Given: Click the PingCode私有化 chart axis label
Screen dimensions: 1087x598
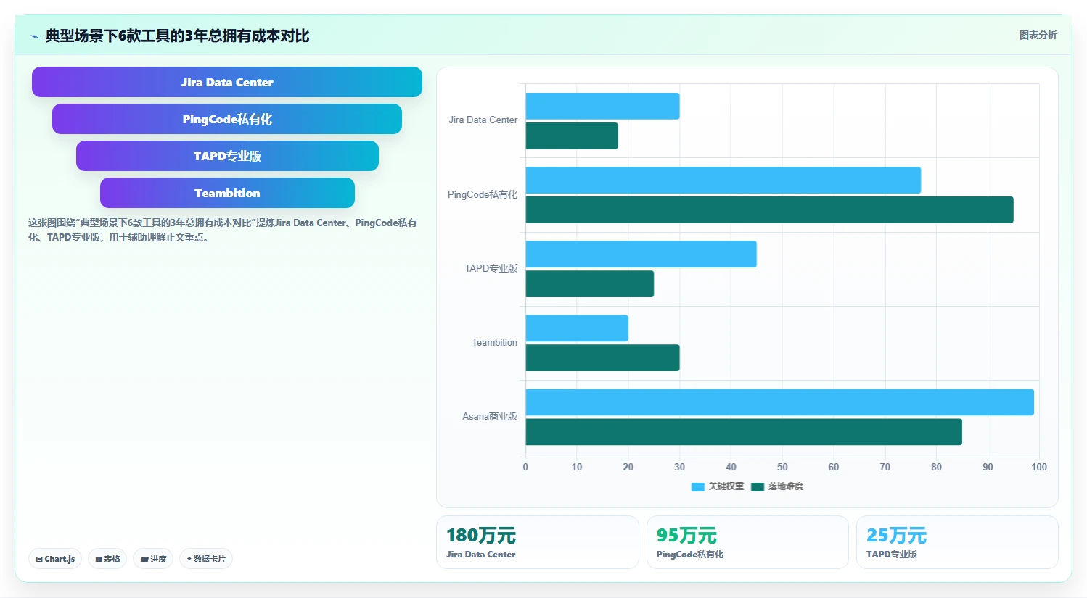Looking at the screenshot, I should tap(483, 194).
